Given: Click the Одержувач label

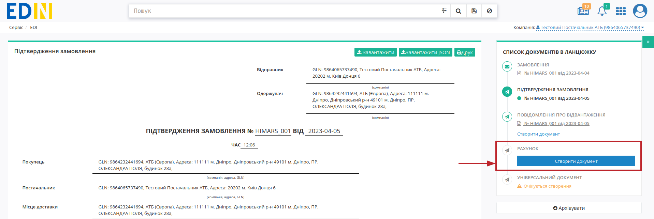Looking at the screenshot, I should tap(270, 94).
